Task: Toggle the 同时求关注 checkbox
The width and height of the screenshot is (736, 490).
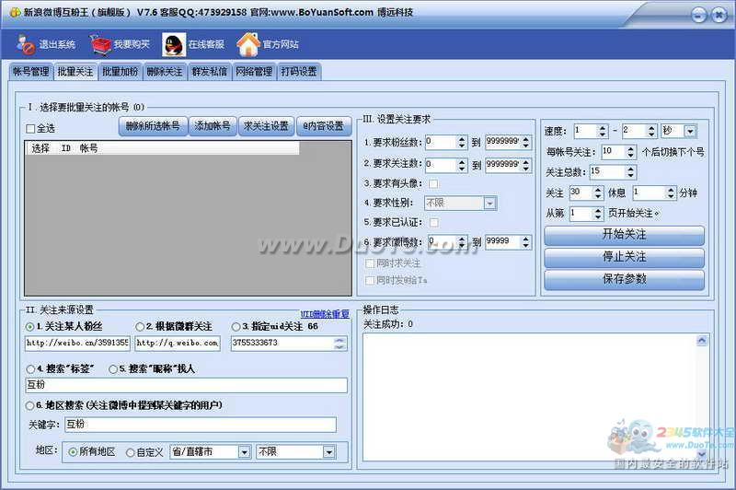Action: click(x=370, y=263)
